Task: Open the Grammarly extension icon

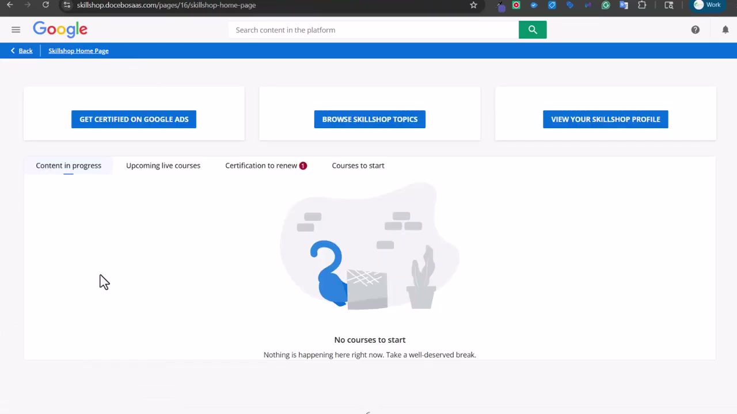Action: tap(606, 5)
